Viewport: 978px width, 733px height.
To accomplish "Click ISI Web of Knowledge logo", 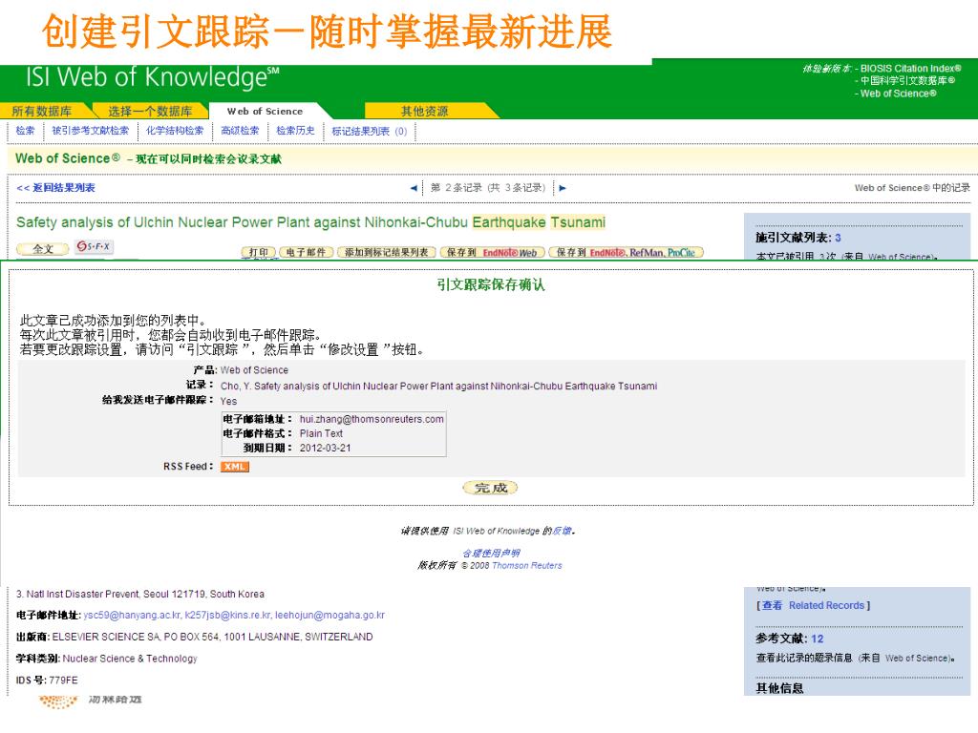I will [x=152, y=77].
